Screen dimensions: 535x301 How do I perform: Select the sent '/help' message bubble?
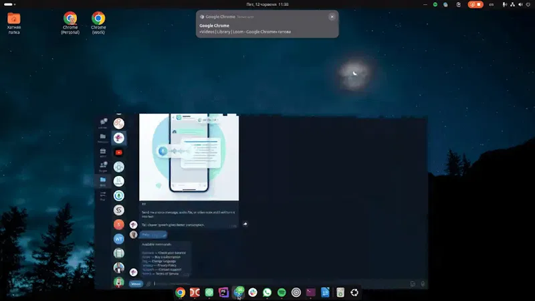(x=153, y=235)
